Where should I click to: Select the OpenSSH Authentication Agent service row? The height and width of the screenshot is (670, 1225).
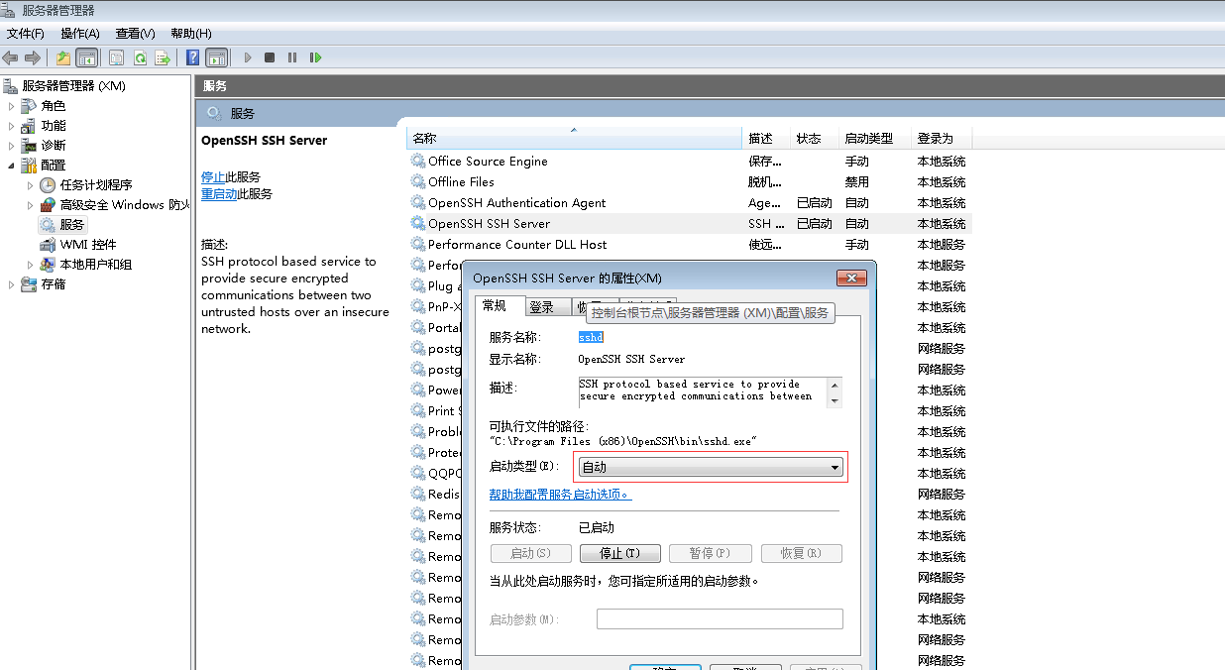[516, 203]
